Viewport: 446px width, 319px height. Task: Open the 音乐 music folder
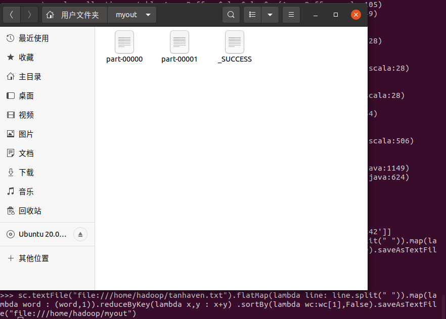coord(47,192)
